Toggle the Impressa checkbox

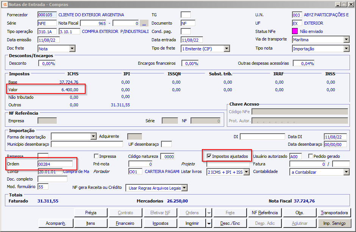96,156
